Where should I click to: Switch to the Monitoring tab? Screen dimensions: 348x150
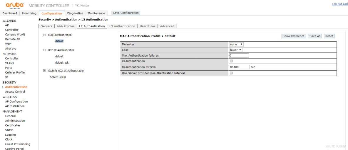click(29, 13)
